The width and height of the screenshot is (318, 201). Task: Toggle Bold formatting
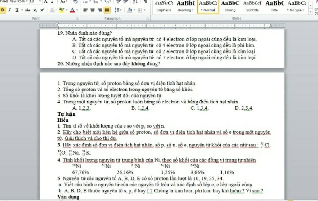click(2, 10)
